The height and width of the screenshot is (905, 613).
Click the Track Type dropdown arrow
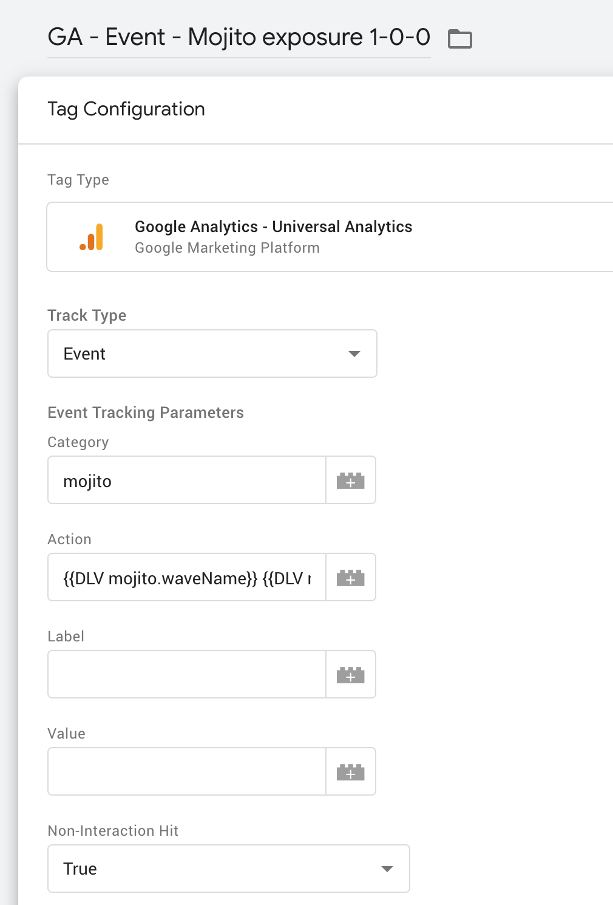pyautogui.click(x=354, y=353)
